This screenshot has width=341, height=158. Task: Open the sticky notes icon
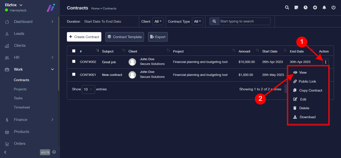(296, 8)
